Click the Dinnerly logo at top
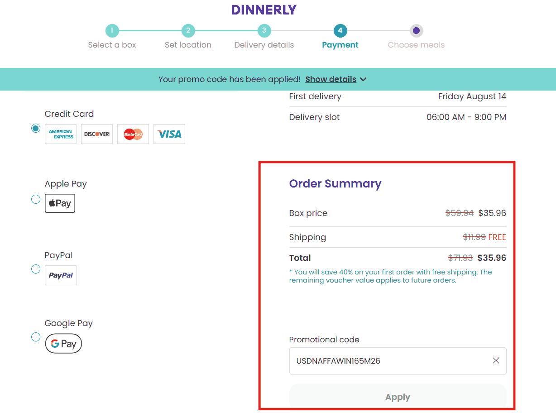The image size is (556, 413). [264, 10]
